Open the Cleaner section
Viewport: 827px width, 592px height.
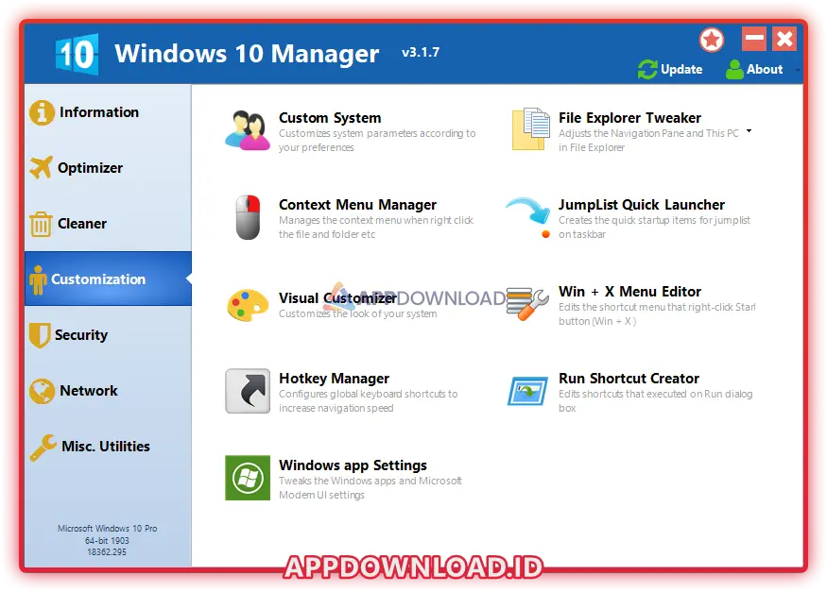click(x=81, y=224)
